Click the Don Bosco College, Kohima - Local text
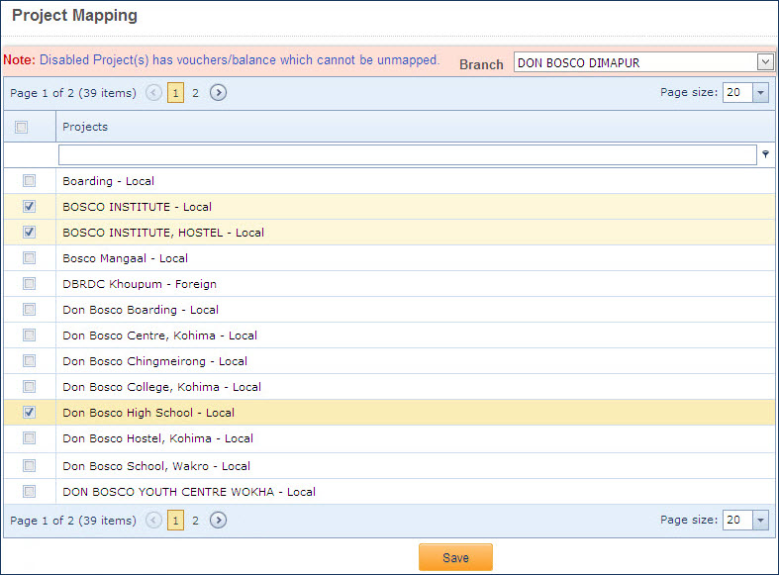This screenshot has width=779, height=575. tap(161, 387)
